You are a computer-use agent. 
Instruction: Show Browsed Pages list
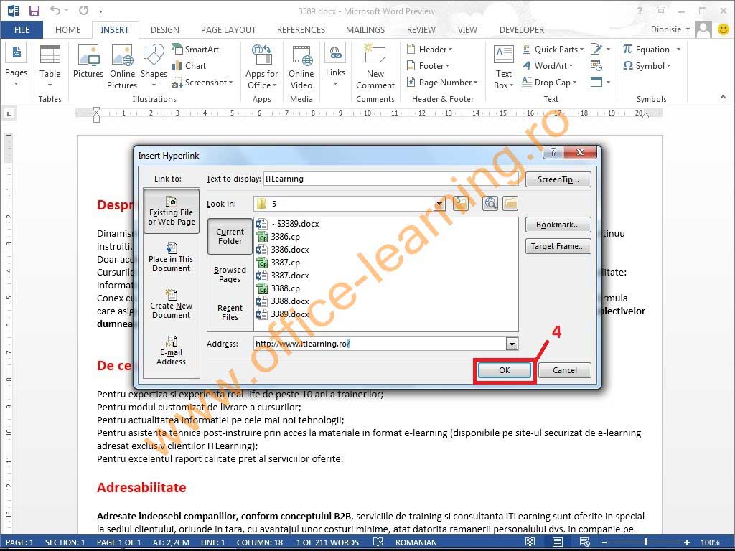[x=230, y=275]
